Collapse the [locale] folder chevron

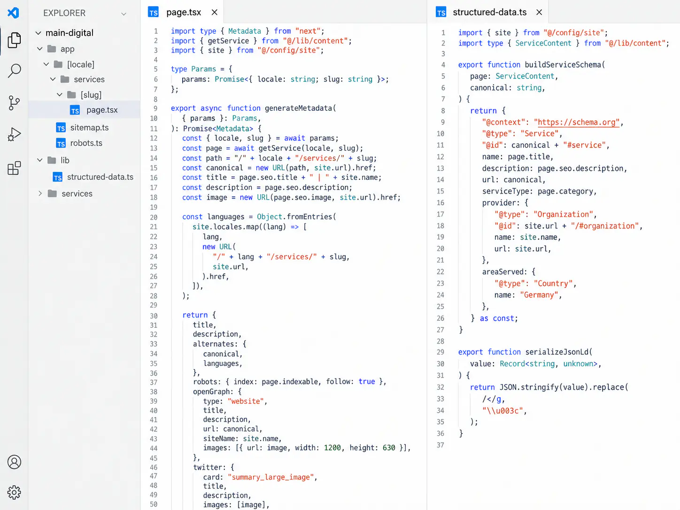click(x=46, y=64)
